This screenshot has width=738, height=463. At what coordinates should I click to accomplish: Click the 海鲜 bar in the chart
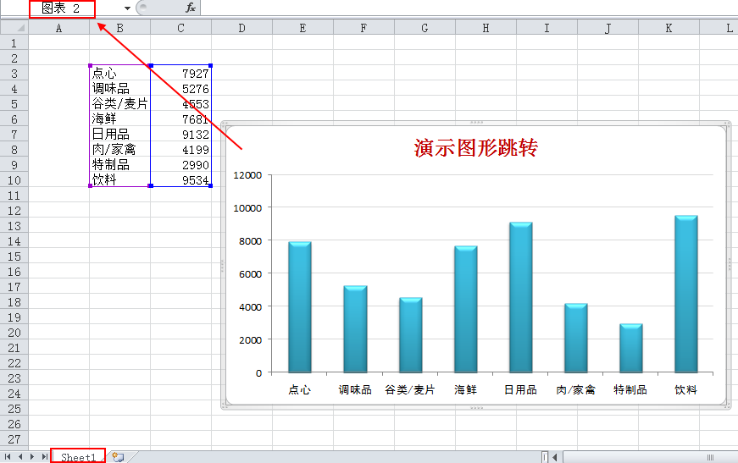pyautogui.click(x=465, y=309)
